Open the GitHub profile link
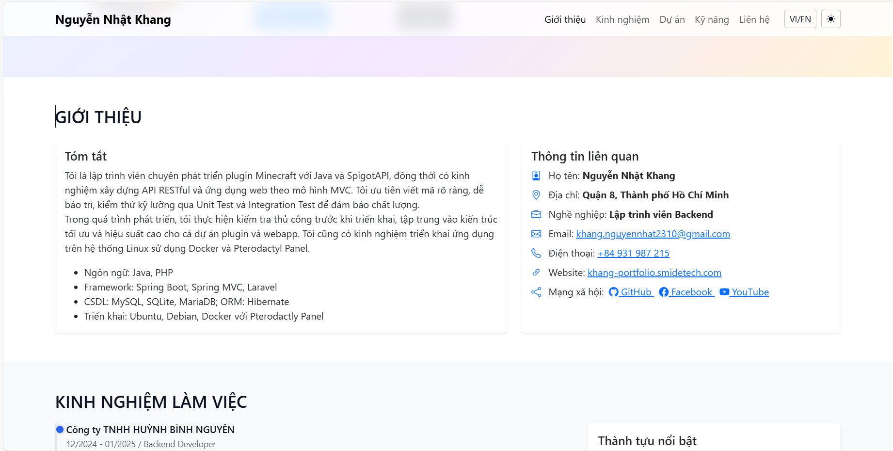Screen dimensions: 893x451 pos(631,292)
